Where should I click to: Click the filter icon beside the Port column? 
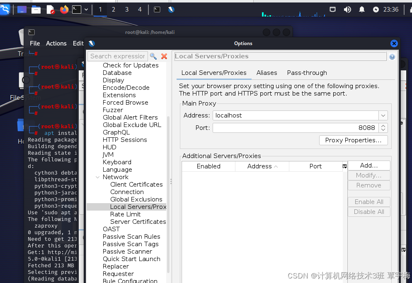coord(344,165)
